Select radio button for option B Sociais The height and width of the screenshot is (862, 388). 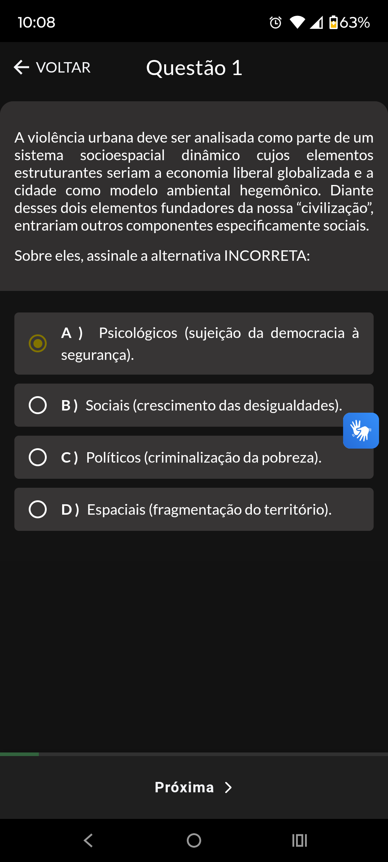pos(38,405)
